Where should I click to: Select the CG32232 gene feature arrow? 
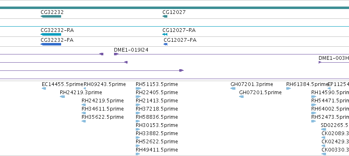click(51, 16)
